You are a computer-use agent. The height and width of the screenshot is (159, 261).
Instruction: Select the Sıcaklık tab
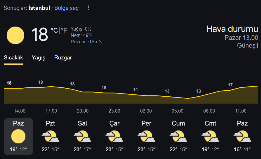point(13,58)
